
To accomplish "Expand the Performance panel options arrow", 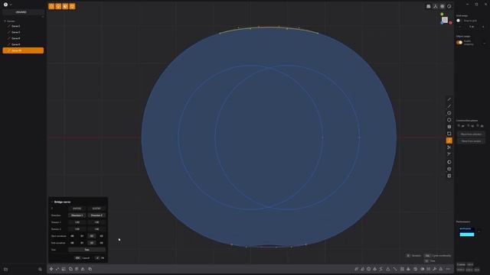I will (479, 231).
